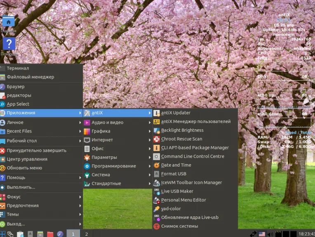
Task: Open the red folder icon in taskbar
Action: [50, 234]
